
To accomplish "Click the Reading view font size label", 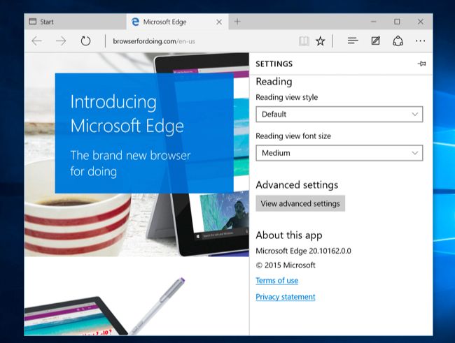I will 293,136.
